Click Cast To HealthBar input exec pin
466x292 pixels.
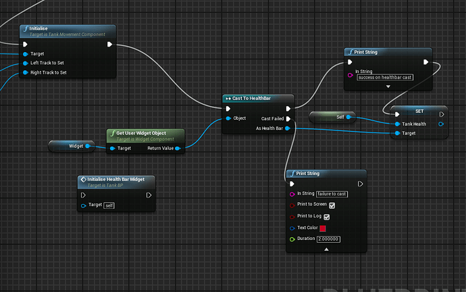pos(228,109)
